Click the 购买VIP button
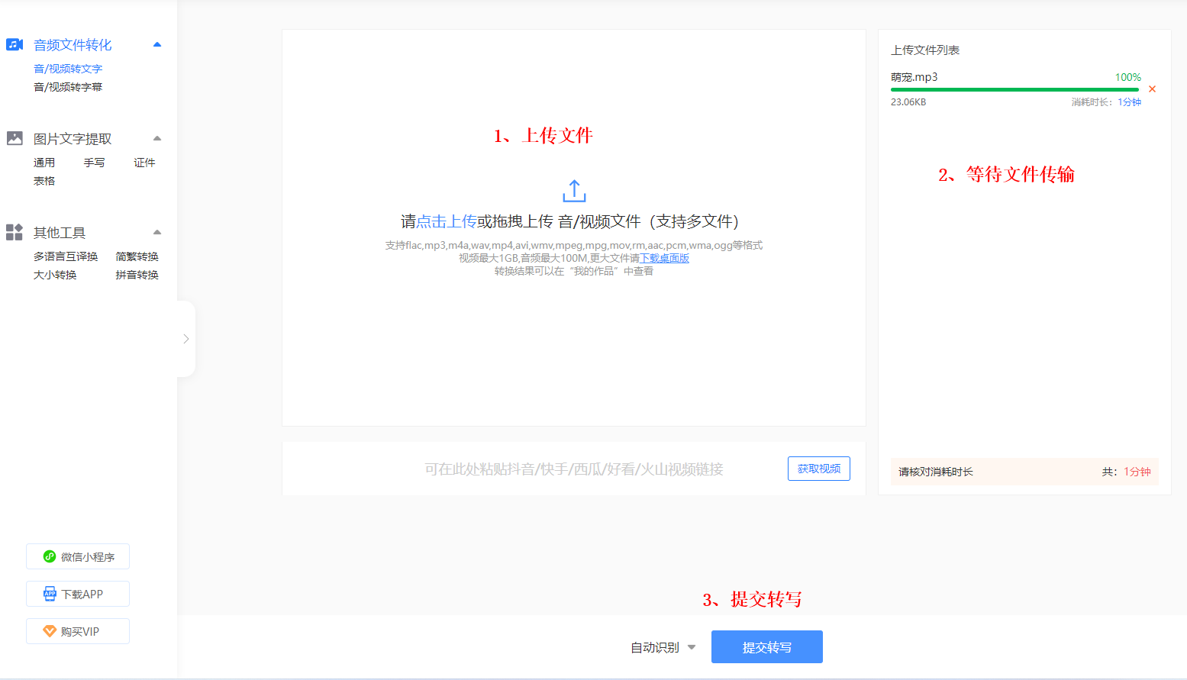Viewport: 1187px width, 680px height. (x=78, y=631)
